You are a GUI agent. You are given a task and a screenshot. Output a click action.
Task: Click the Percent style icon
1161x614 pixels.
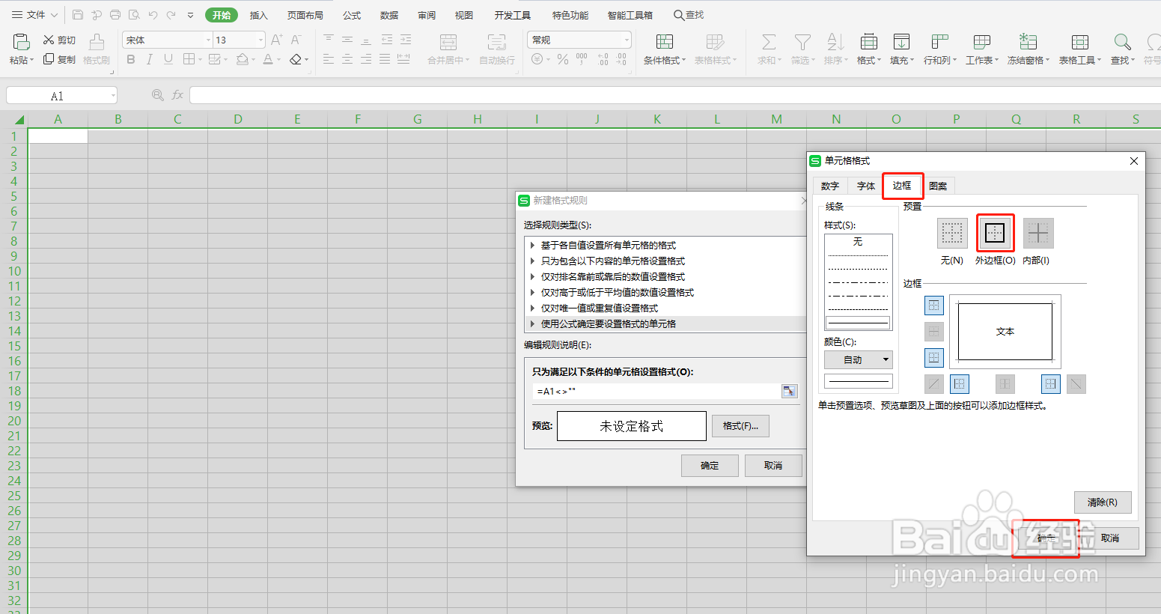point(563,59)
